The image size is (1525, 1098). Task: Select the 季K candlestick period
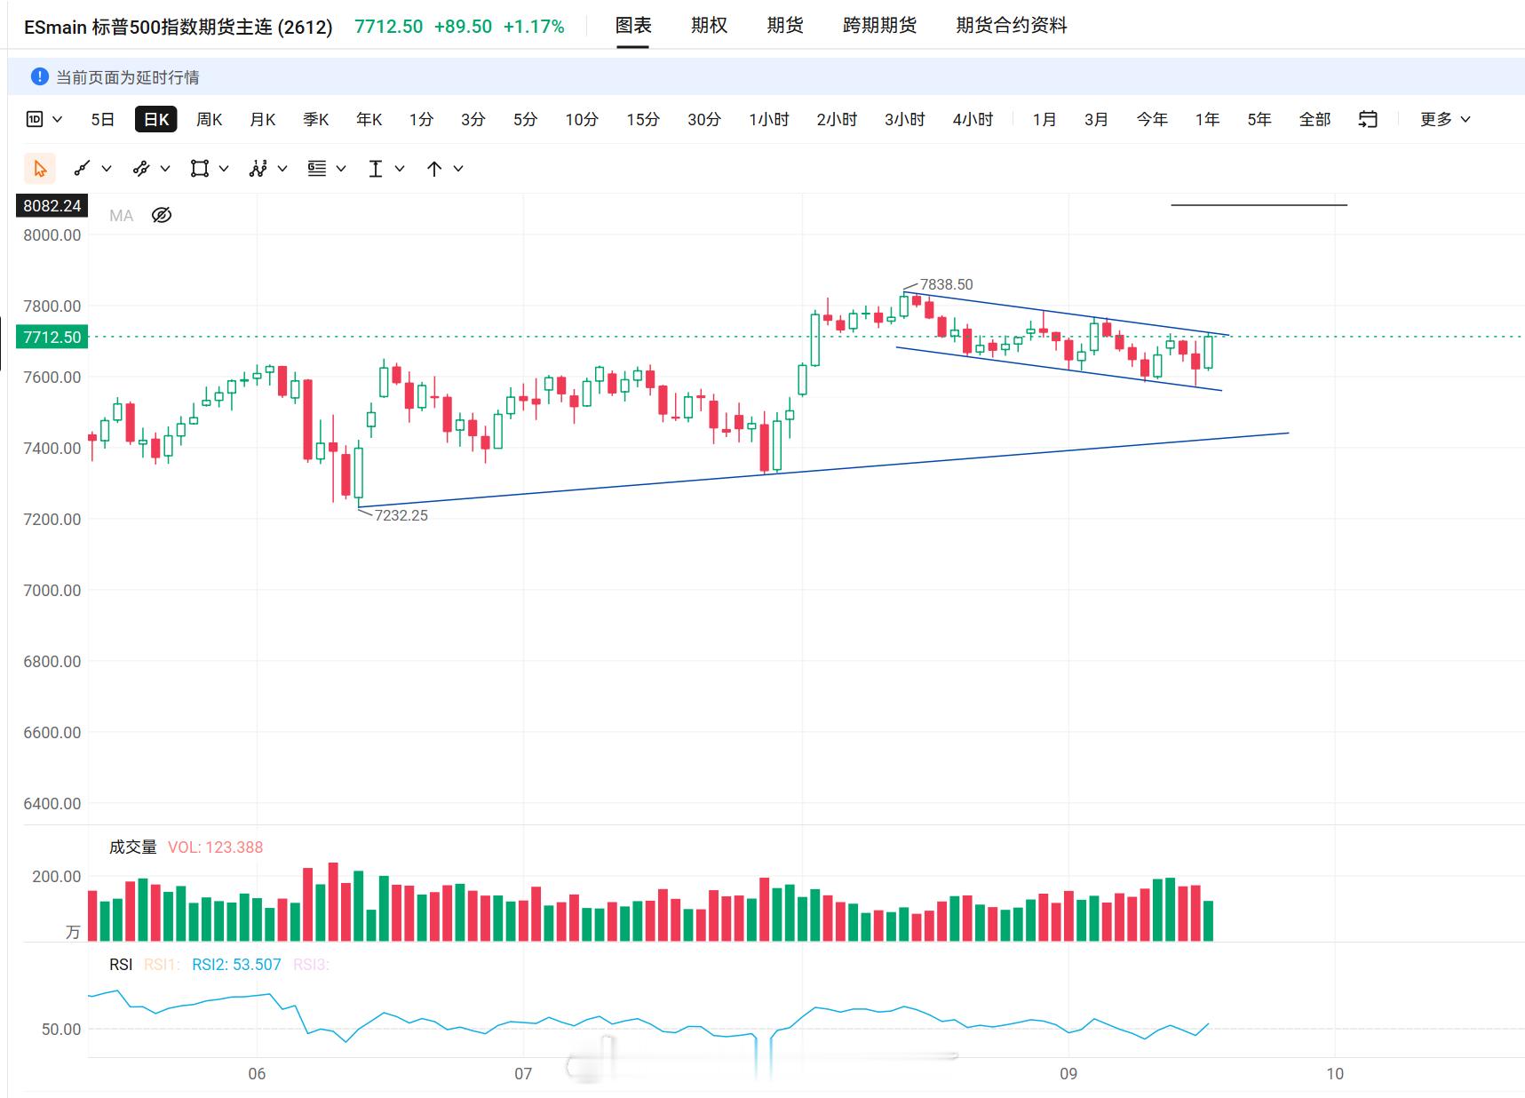tap(316, 119)
